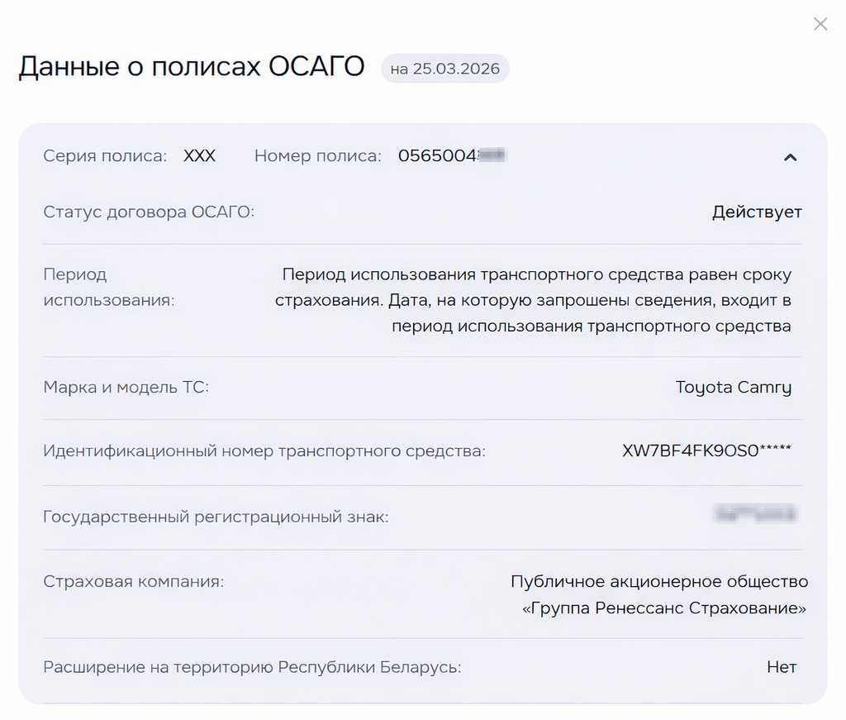The image size is (846, 720).
Task: Select the policy series value XXX
Action: point(199,155)
